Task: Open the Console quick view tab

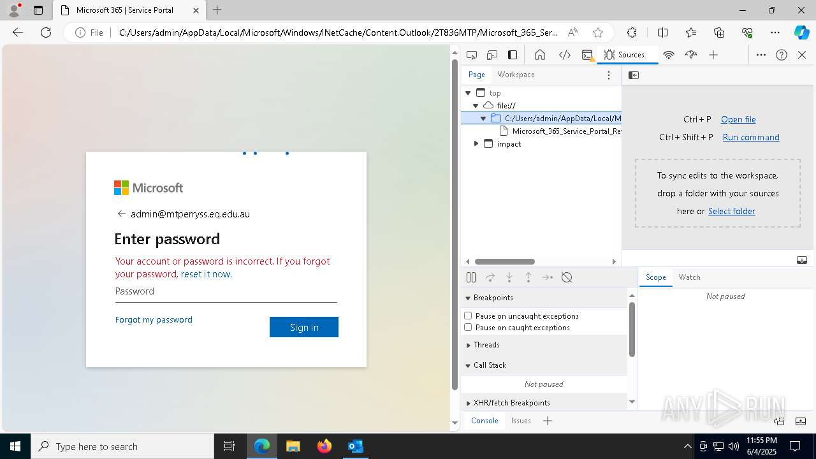Action: (484, 421)
